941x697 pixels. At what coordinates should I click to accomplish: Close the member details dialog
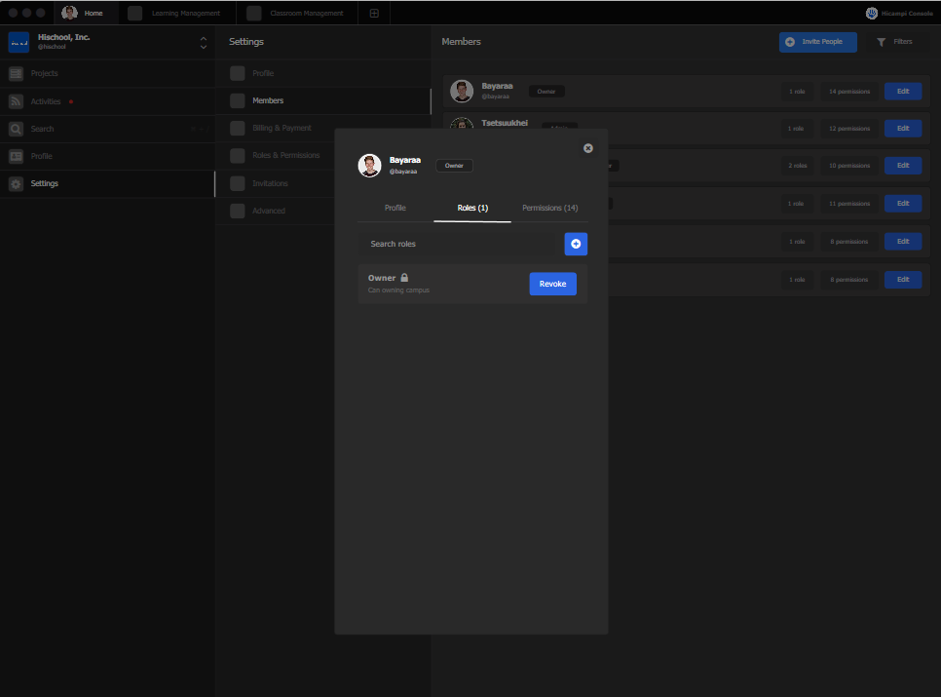coord(587,148)
